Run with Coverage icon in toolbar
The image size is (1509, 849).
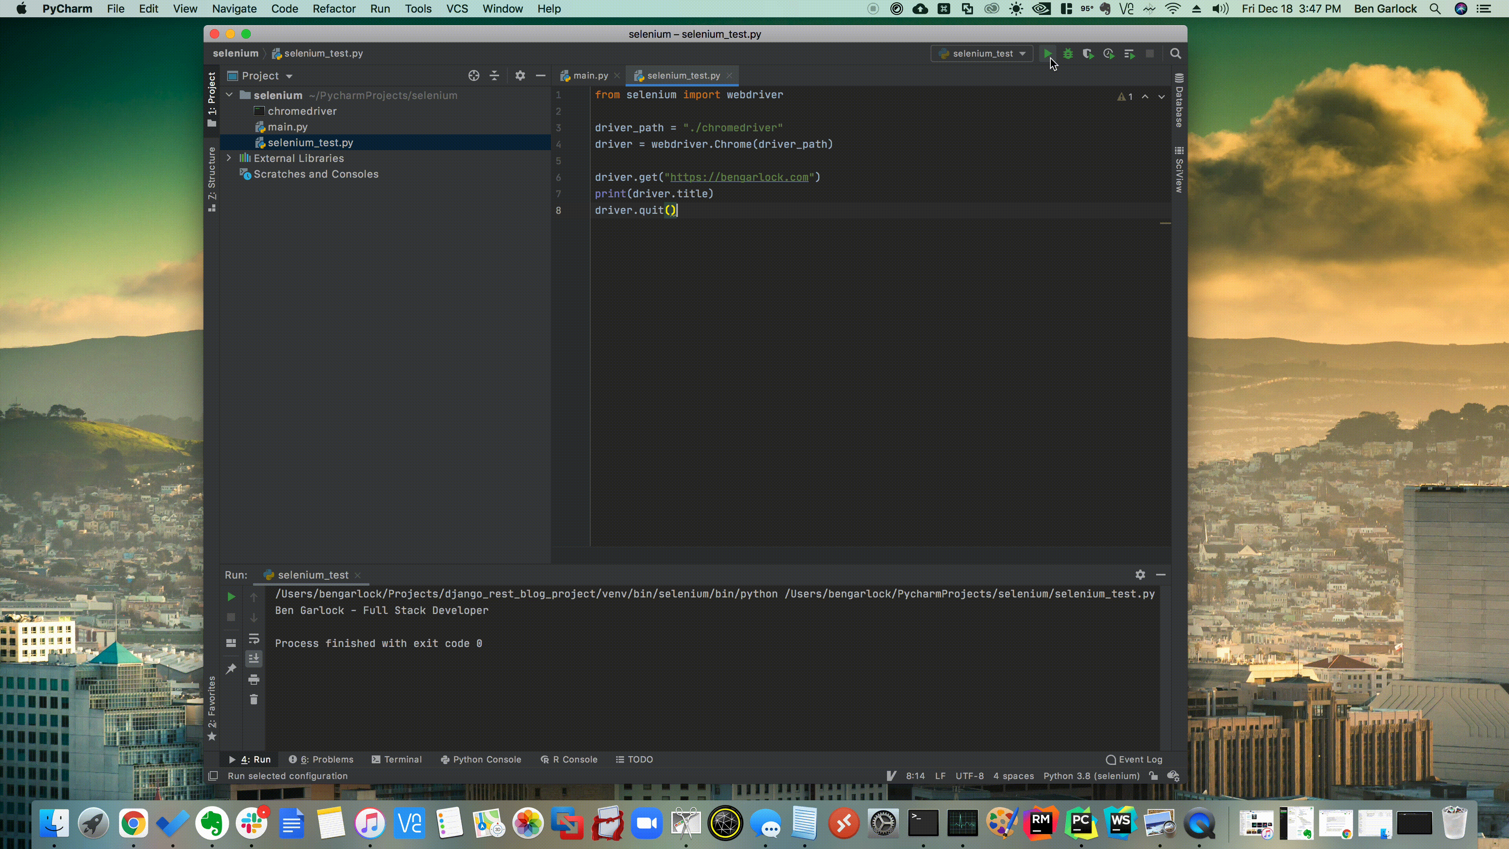coord(1088,53)
